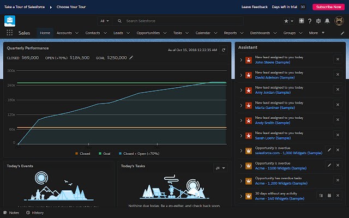Open the Notifications bell
This screenshot has width=349, height=218.
tap(327, 21)
